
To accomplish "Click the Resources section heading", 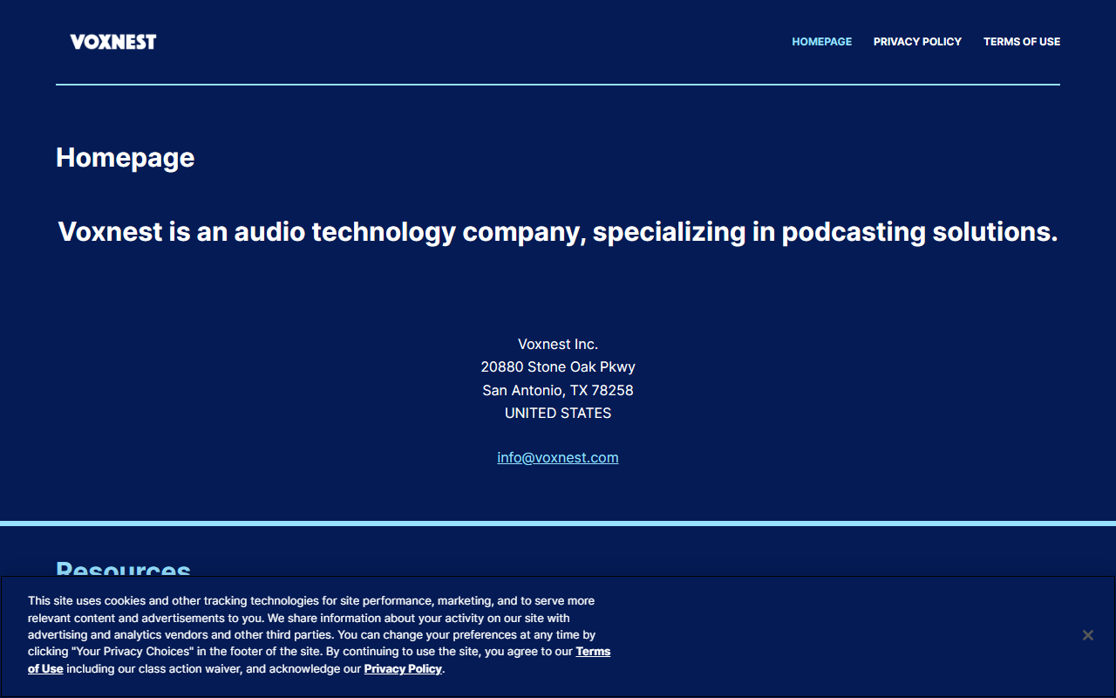I will 124,568.
